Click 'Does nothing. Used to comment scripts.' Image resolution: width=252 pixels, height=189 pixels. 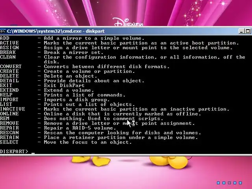104,119
